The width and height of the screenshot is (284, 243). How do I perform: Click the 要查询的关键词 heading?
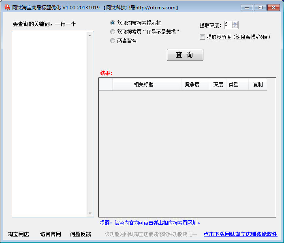tap(44, 24)
